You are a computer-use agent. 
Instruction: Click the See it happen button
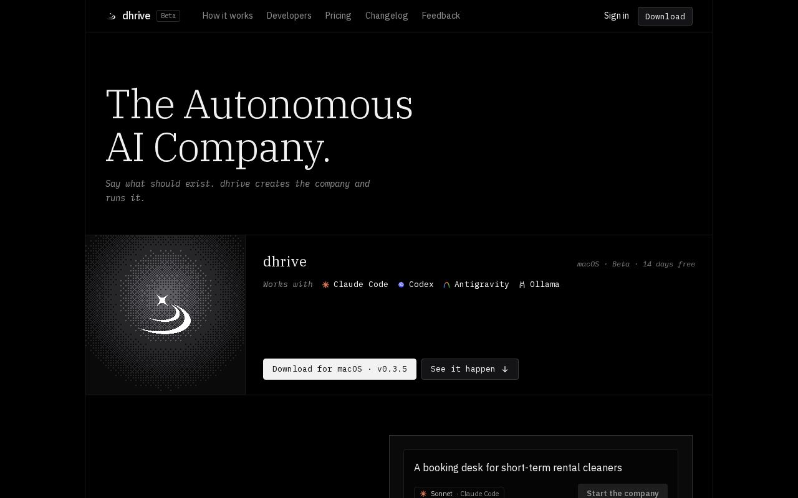click(x=470, y=369)
